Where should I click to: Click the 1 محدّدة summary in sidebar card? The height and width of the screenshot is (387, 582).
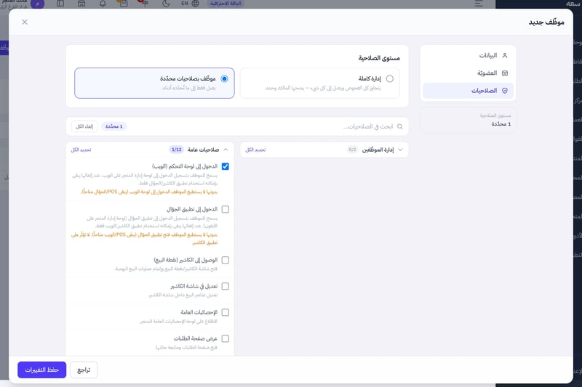click(501, 124)
